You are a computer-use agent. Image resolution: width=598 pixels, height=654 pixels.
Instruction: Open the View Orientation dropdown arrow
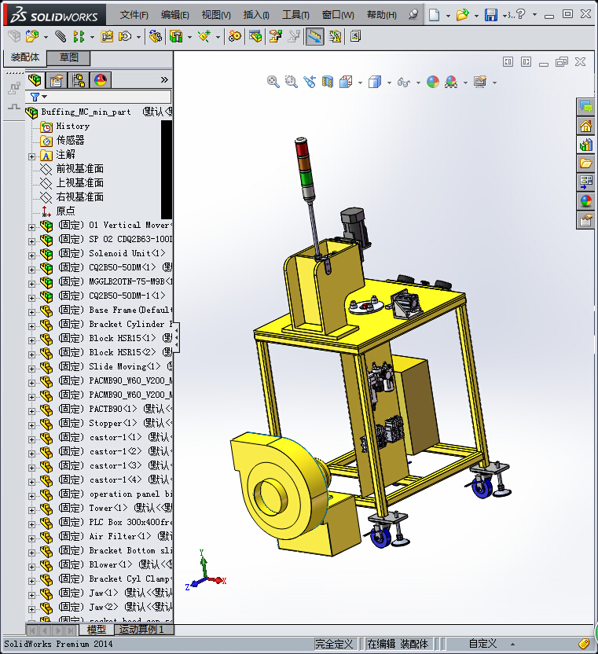(x=361, y=83)
